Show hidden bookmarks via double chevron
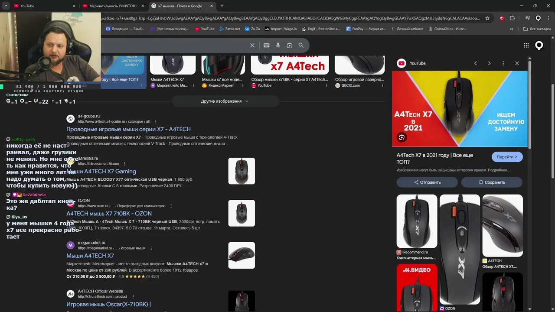The image size is (555, 312). [x=512, y=29]
